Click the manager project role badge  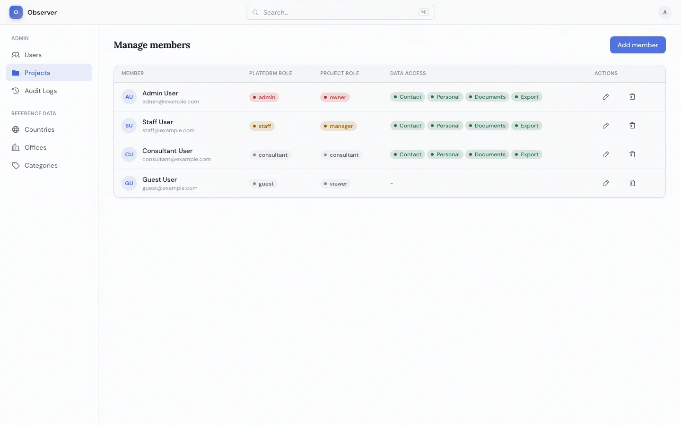pos(339,126)
